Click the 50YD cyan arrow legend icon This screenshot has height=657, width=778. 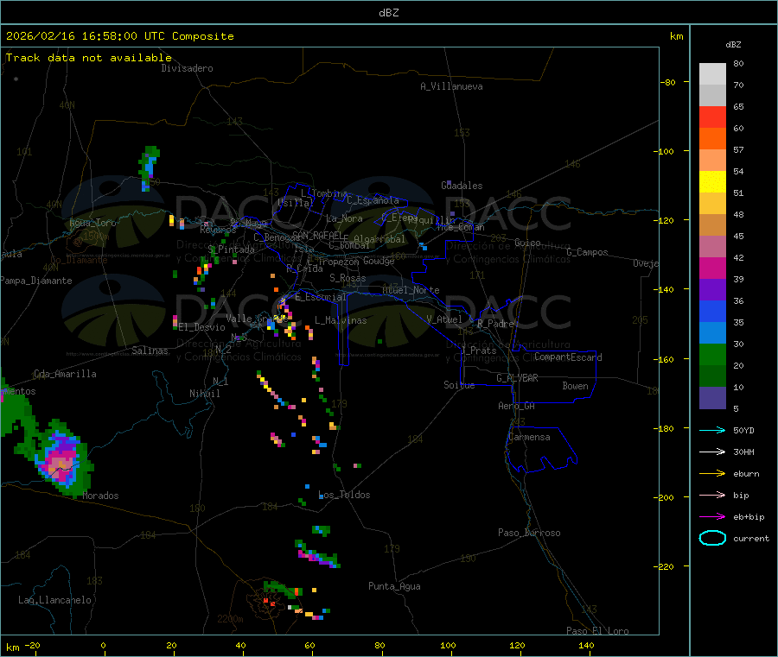coord(712,430)
